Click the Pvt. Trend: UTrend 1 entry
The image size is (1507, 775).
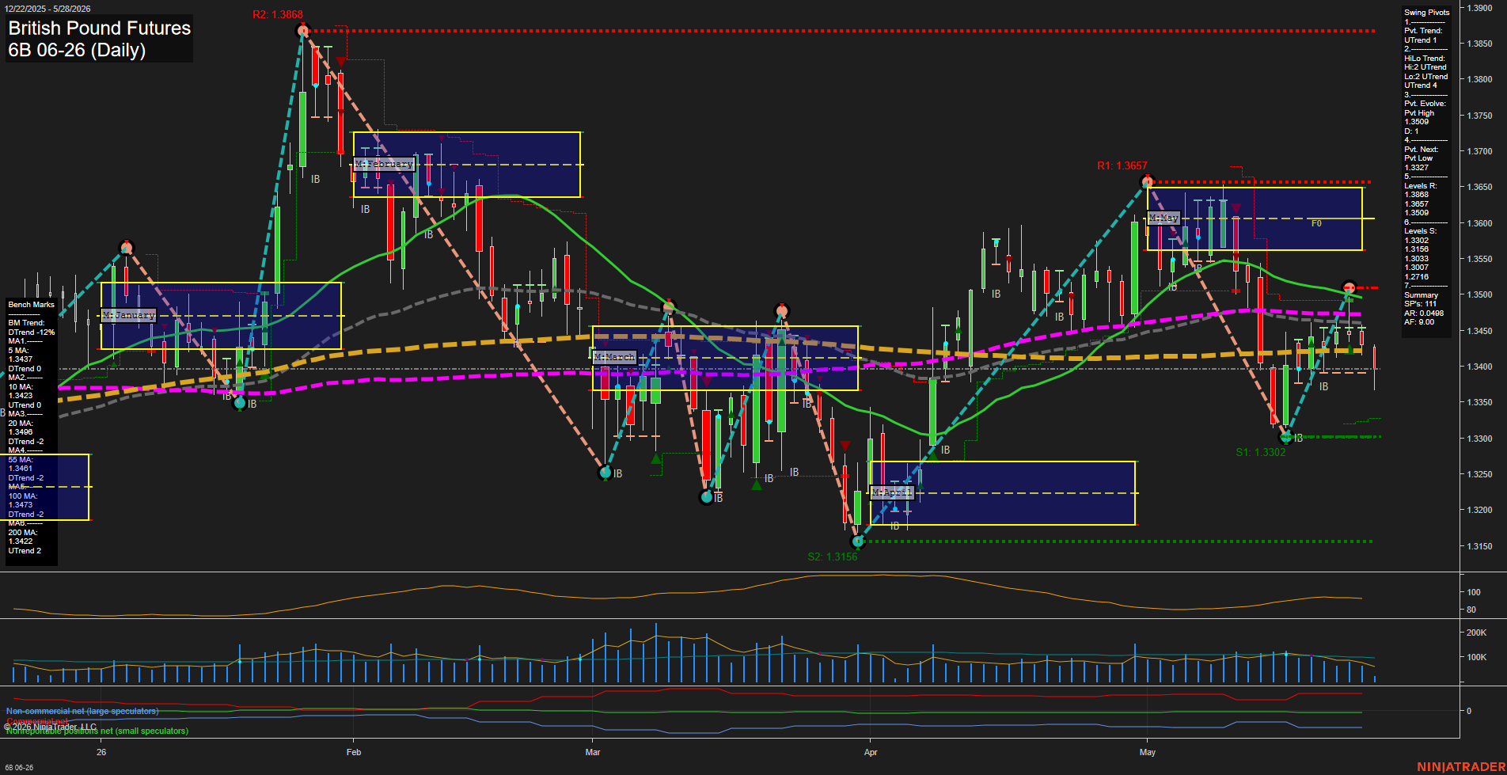pyautogui.click(x=1423, y=36)
